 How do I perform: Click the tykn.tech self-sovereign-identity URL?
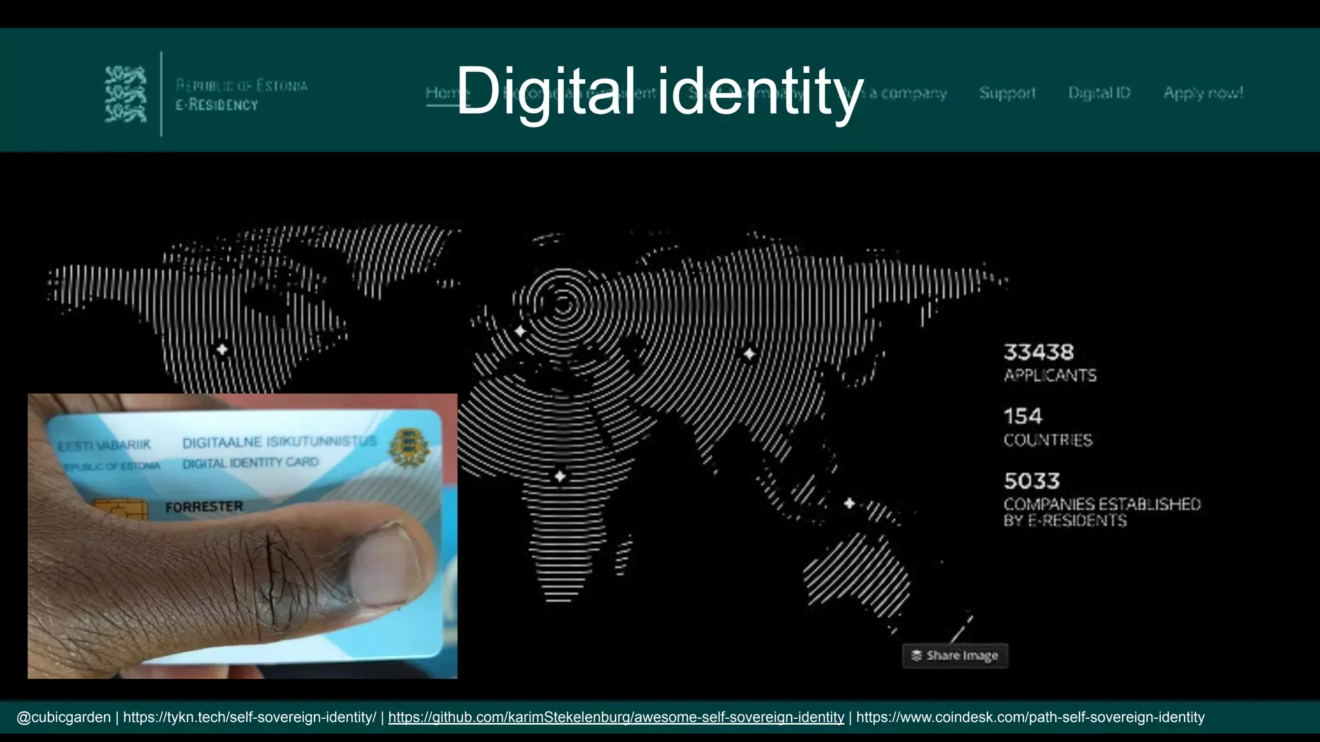click(x=249, y=717)
